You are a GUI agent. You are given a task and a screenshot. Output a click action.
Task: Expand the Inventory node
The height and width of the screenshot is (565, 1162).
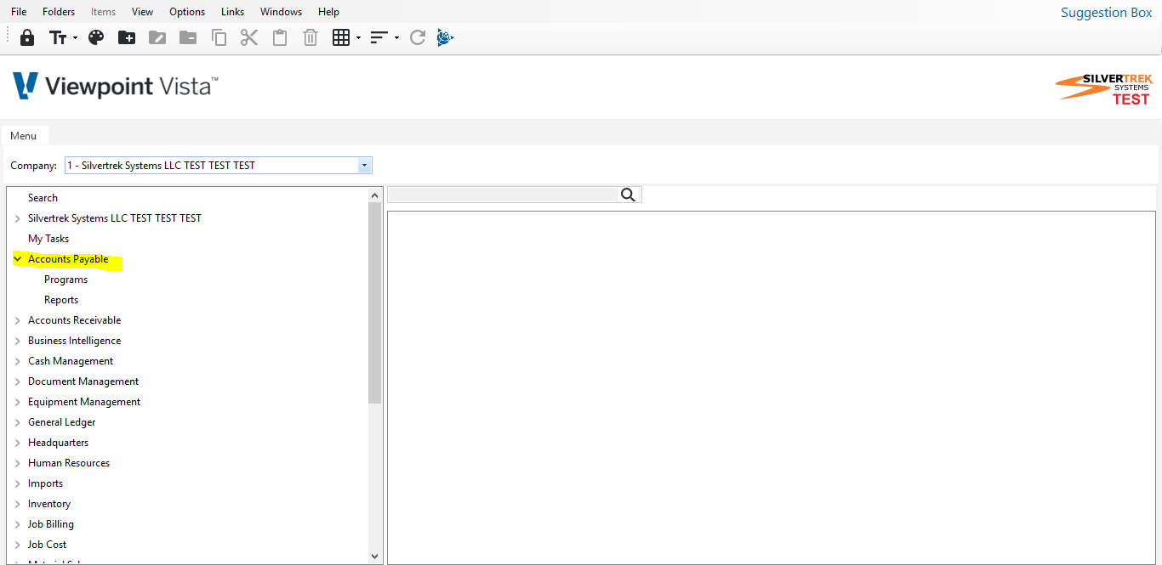pos(18,504)
